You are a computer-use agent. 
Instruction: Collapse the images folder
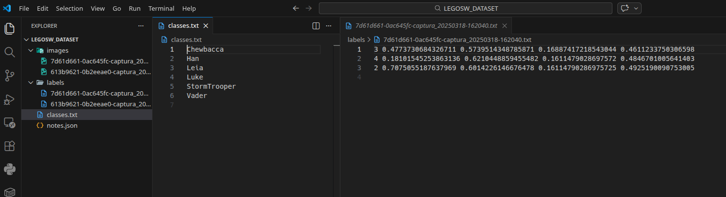[31, 50]
